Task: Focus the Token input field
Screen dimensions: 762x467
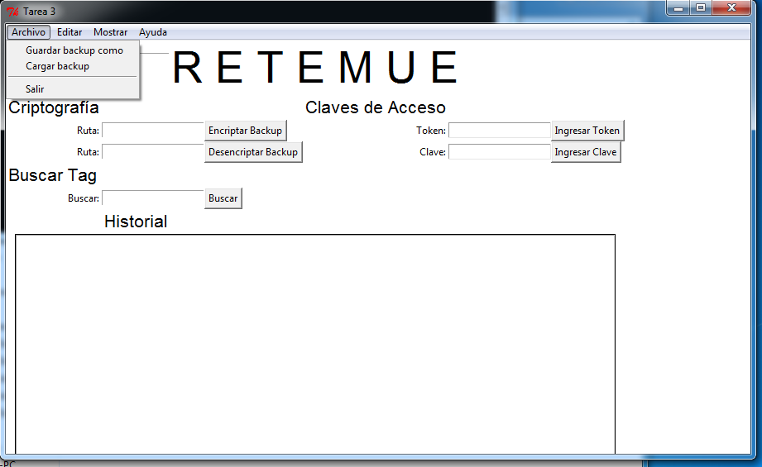Action: tap(499, 131)
